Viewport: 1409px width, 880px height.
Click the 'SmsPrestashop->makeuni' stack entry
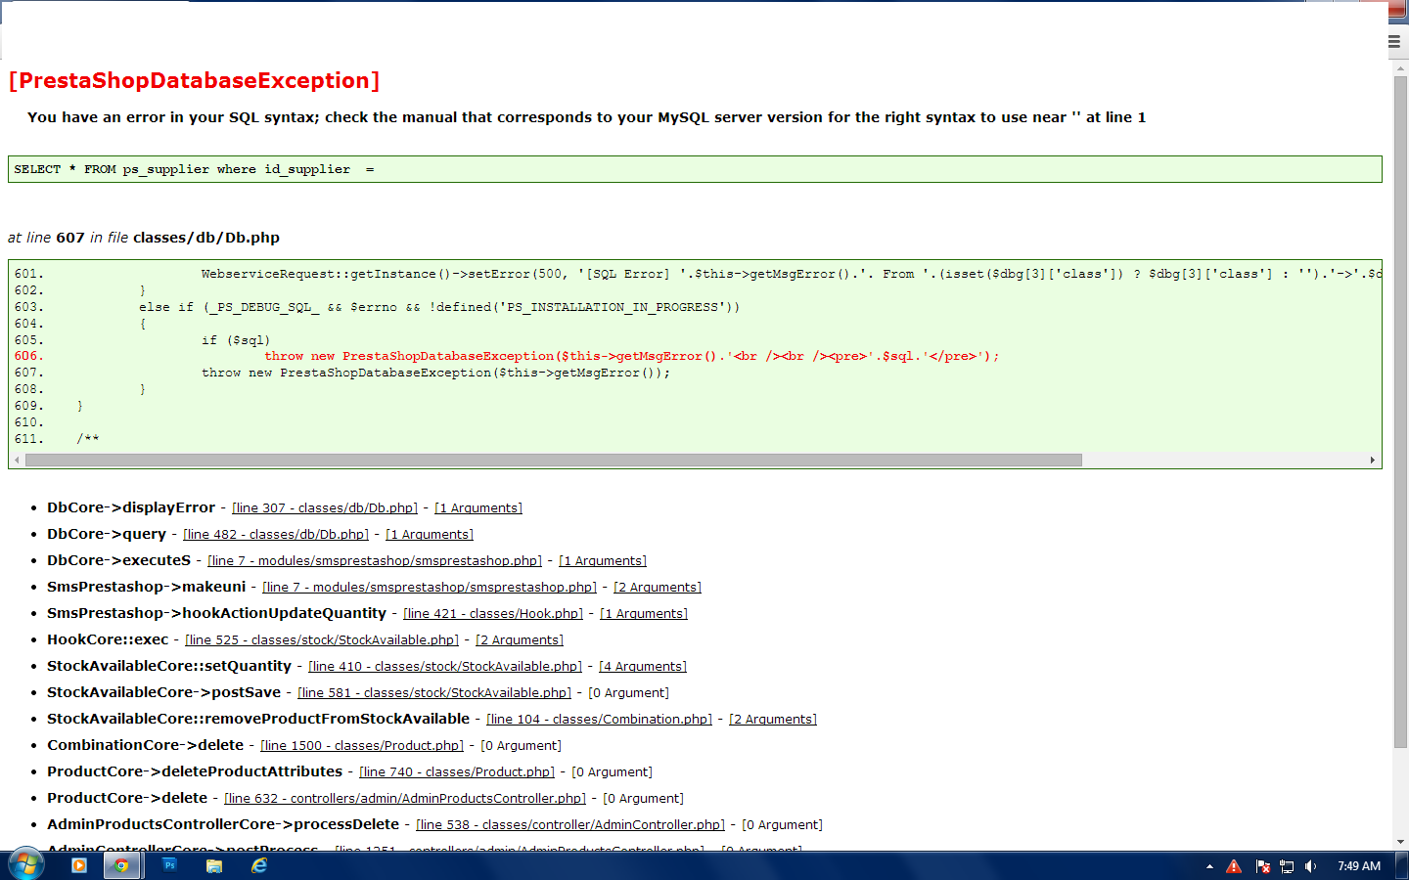coord(146,587)
